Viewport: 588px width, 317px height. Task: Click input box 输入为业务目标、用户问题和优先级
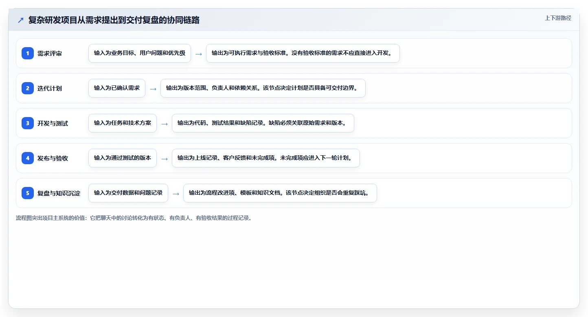coord(140,53)
